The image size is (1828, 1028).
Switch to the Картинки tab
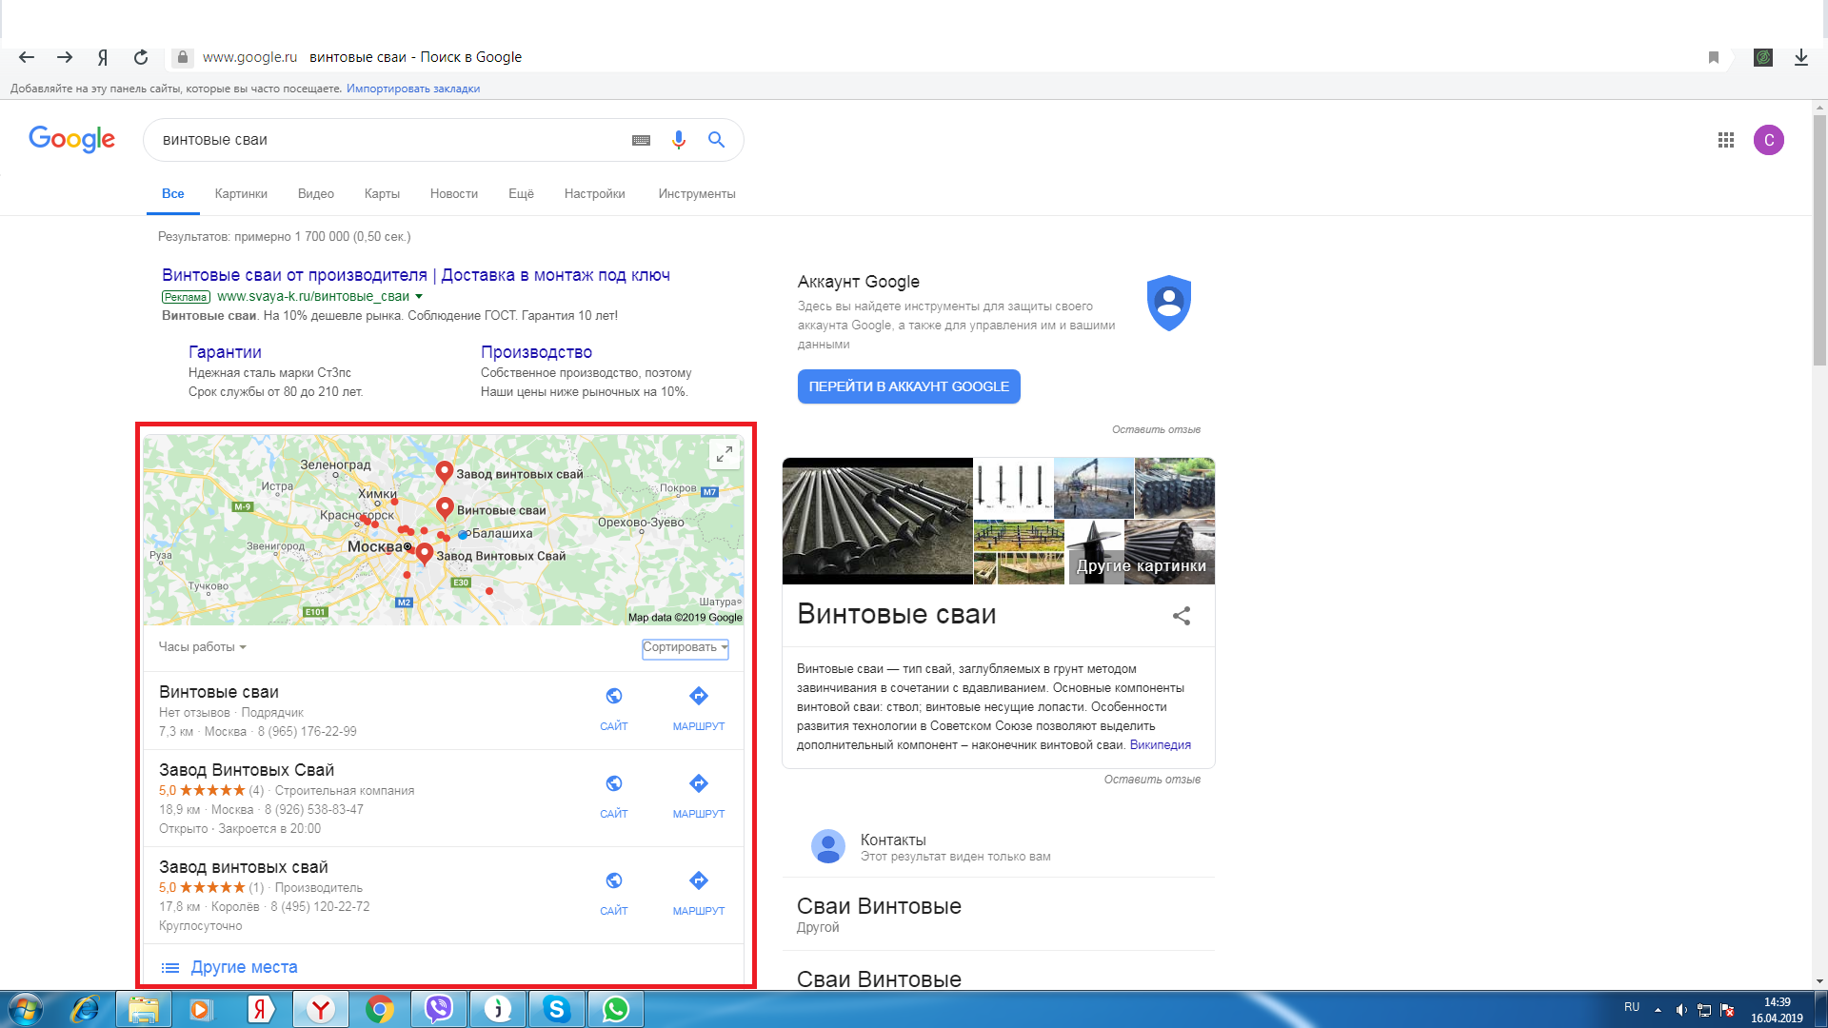point(241,193)
